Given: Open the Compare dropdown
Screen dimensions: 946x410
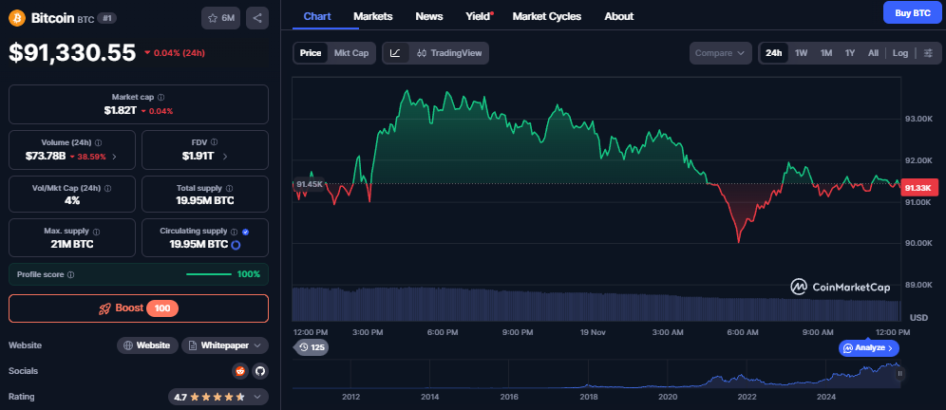Looking at the screenshot, I should pos(720,53).
